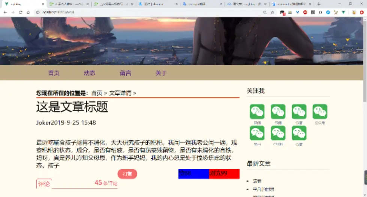Viewport: 367px width, 197px height.
Task: Click the address bar URL field
Action: (x=150, y=12)
